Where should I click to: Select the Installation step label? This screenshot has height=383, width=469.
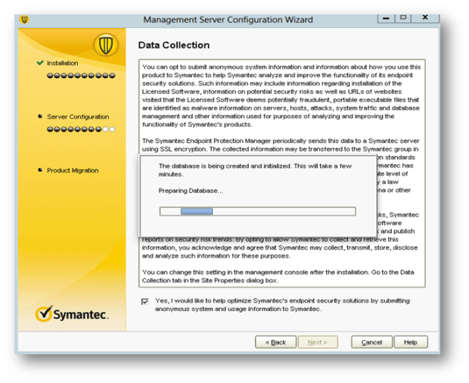coord(62,64)
